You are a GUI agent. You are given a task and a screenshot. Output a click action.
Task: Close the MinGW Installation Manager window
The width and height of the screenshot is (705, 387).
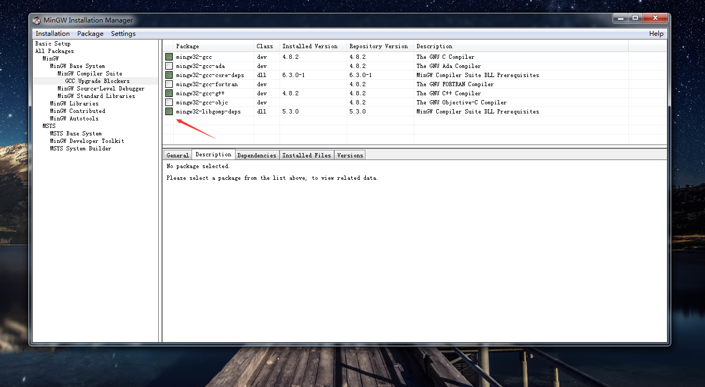(655, 19)
